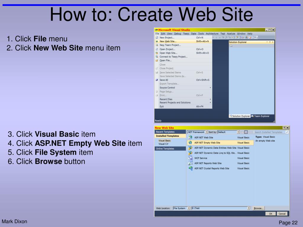
Task: Select the ASP.NET Web Site template icon
Action: 190,137
